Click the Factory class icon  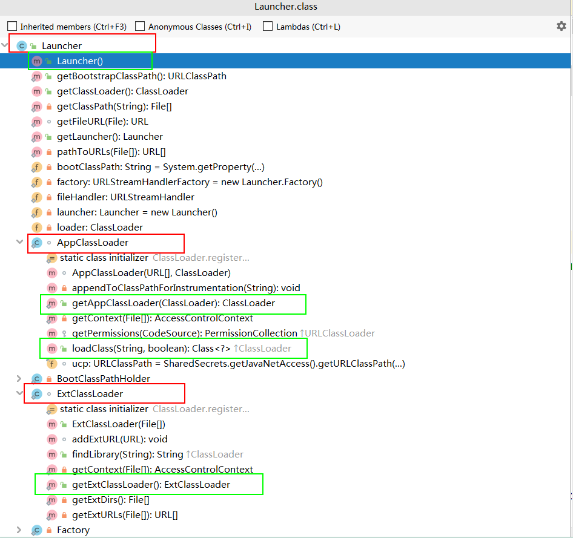pyautogui.click(x=36, y=530)
